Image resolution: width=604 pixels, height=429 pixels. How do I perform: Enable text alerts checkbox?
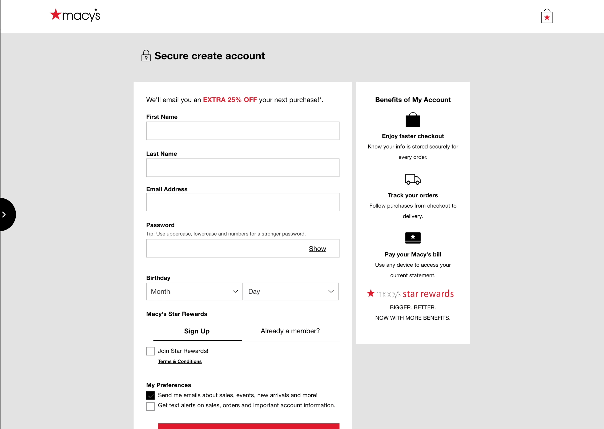(150, 406)
